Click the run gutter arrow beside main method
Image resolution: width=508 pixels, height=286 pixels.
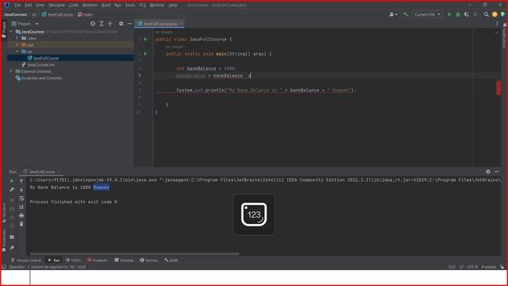pos(145,54)
